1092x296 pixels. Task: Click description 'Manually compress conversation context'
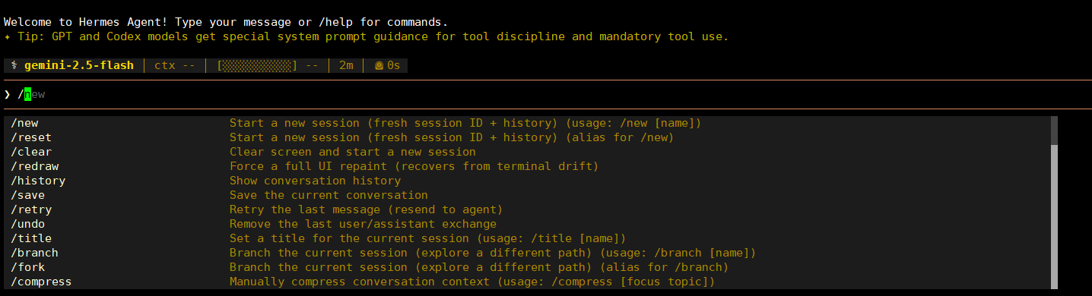(360, 282)
